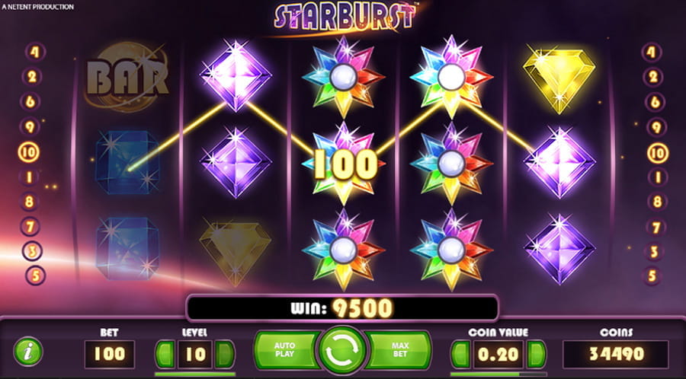Decrease the bet level with left arrow

pos(165,354)
